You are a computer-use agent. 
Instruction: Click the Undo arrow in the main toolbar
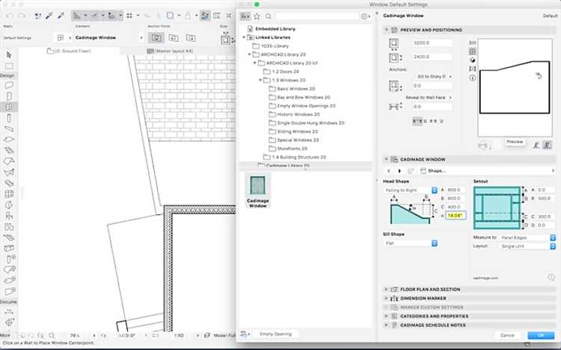coord(10,16)
